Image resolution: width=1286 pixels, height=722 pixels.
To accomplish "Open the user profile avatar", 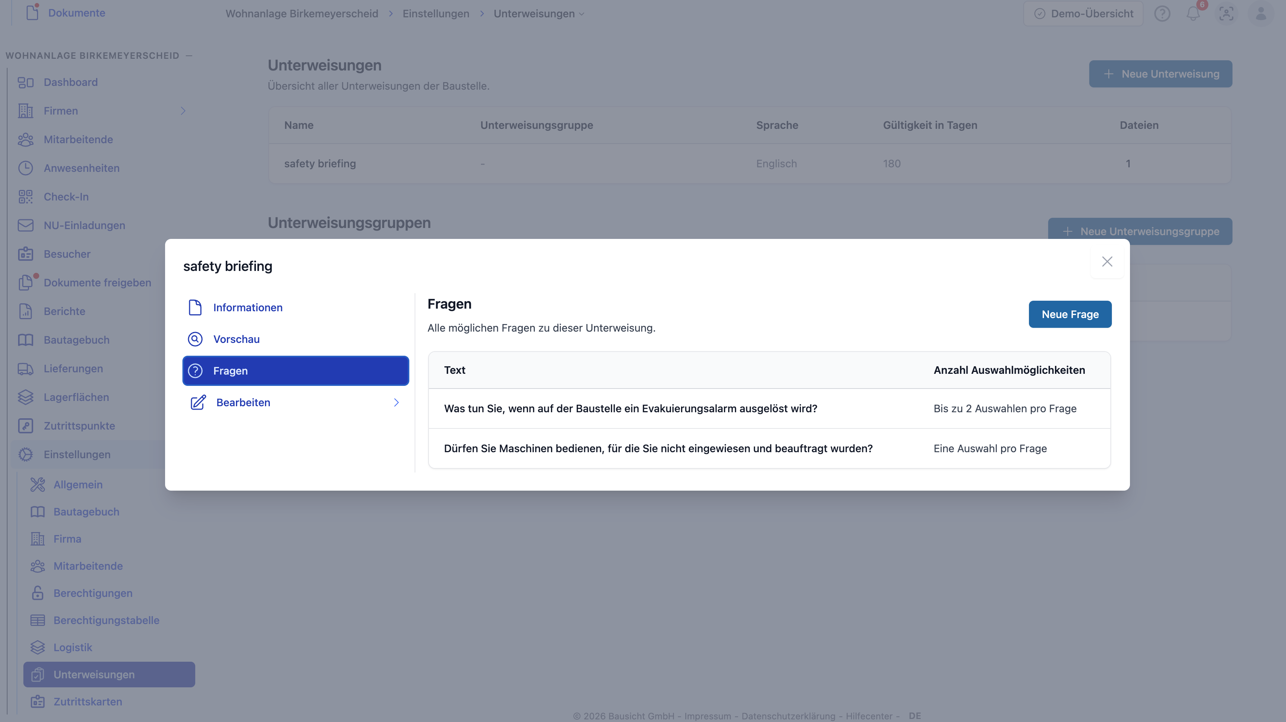I will tap(1261, 14).
